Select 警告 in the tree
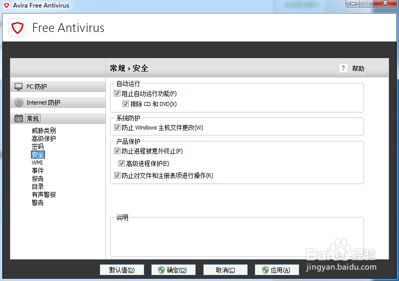The image size is (399, 281). click(x=37, y=202)
